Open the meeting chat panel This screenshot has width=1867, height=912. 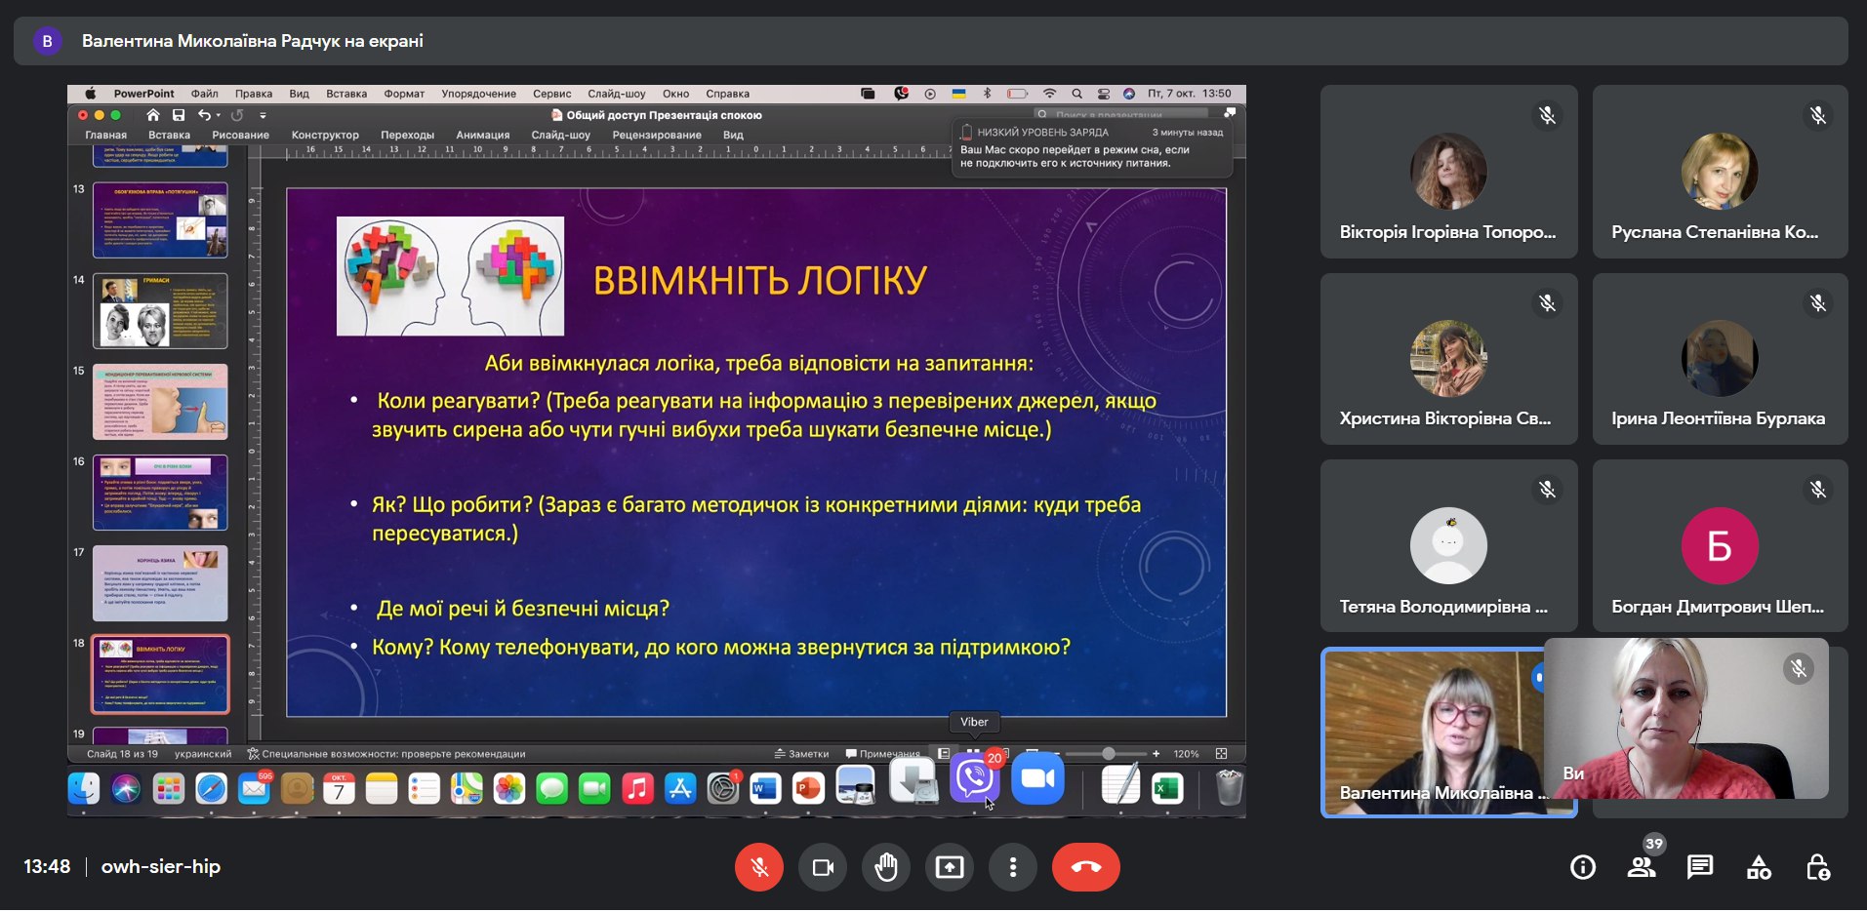(1700, 867)
